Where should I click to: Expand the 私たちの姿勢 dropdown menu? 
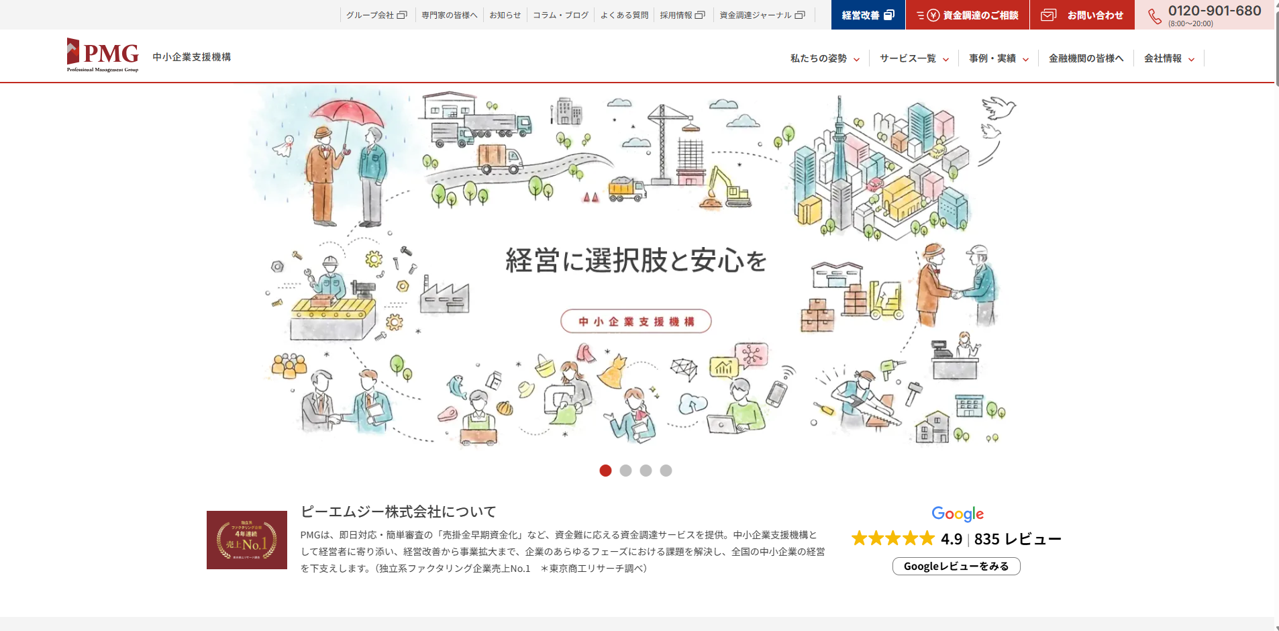click(825, 58)
